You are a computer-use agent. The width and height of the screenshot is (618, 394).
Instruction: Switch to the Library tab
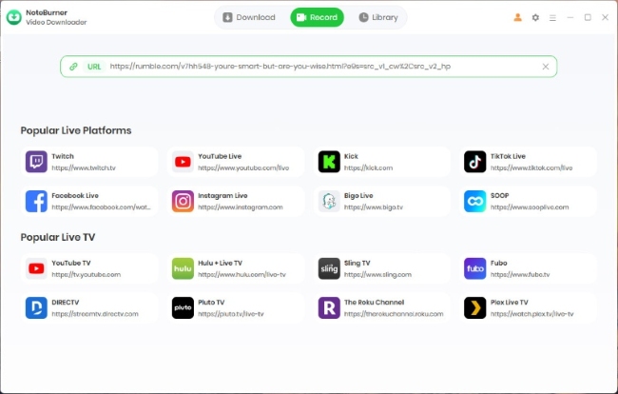(x=378, y=17)
